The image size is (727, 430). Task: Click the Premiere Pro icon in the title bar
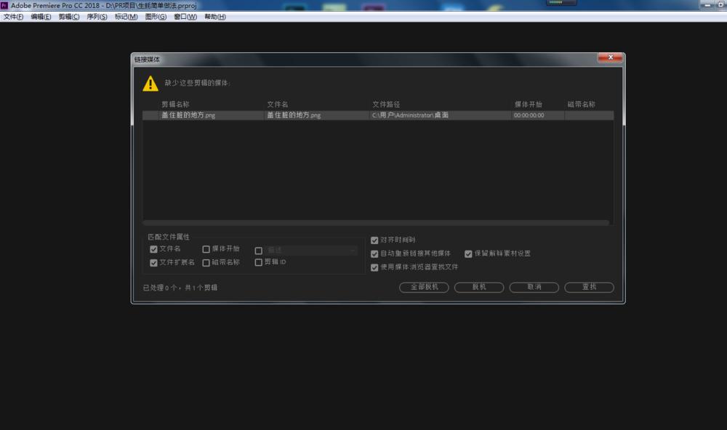pos(5,4)
